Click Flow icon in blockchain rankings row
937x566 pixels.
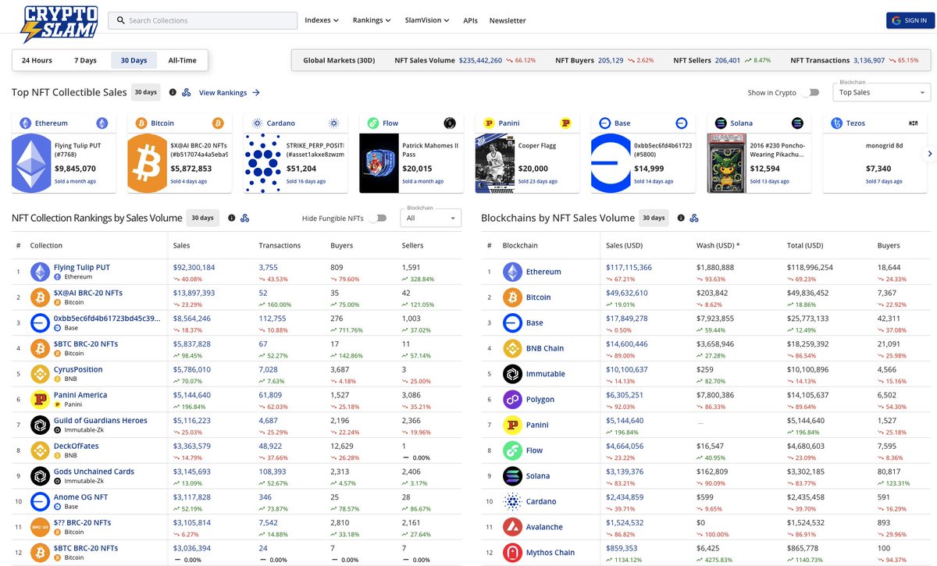click(x=512, y=450)
